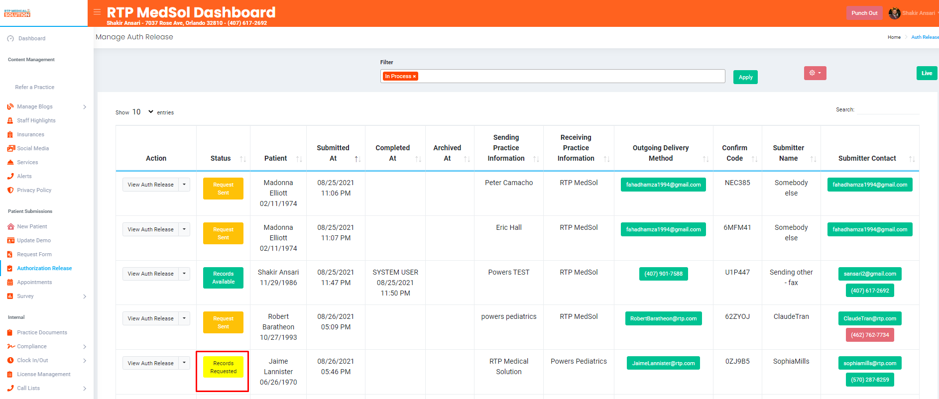Screen dimensions: 939x399
Task: Expand the Compliance submenu
Action: [85, 346]
